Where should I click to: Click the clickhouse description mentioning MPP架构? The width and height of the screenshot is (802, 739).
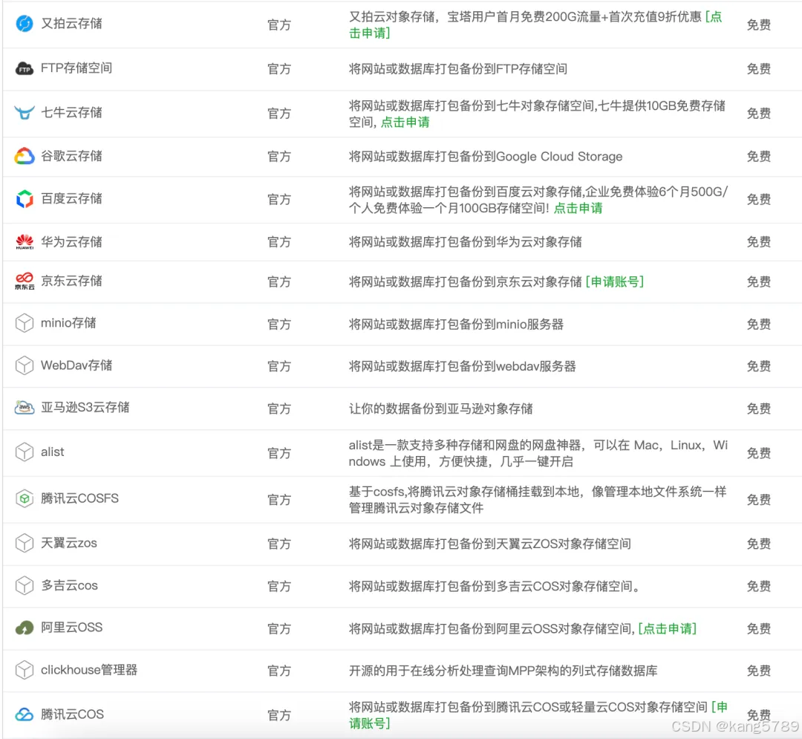pyautogui.click(x=503, y=671)
